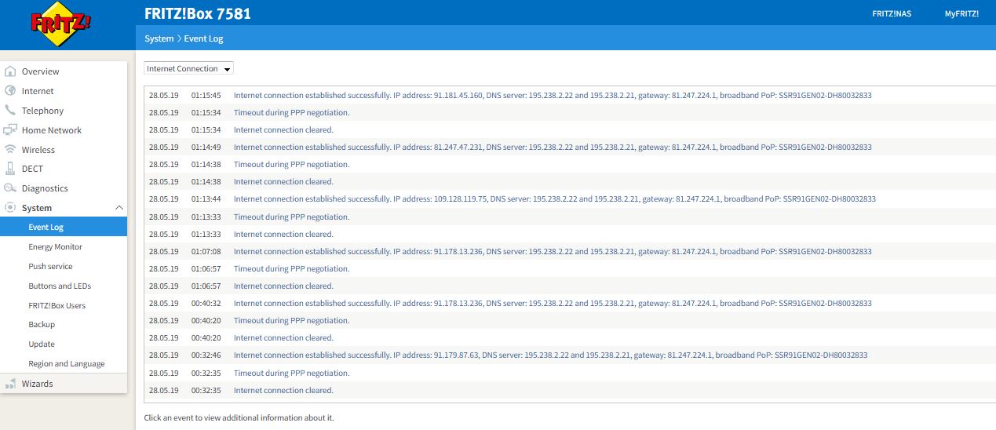Go to FRITZ!Box Users page
Viewport: 996px width, 430px height.
(x=57, y=305)
